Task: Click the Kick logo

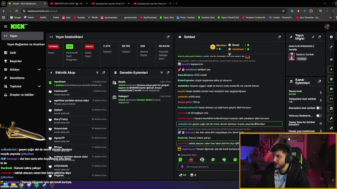Action: coord(19,27)
